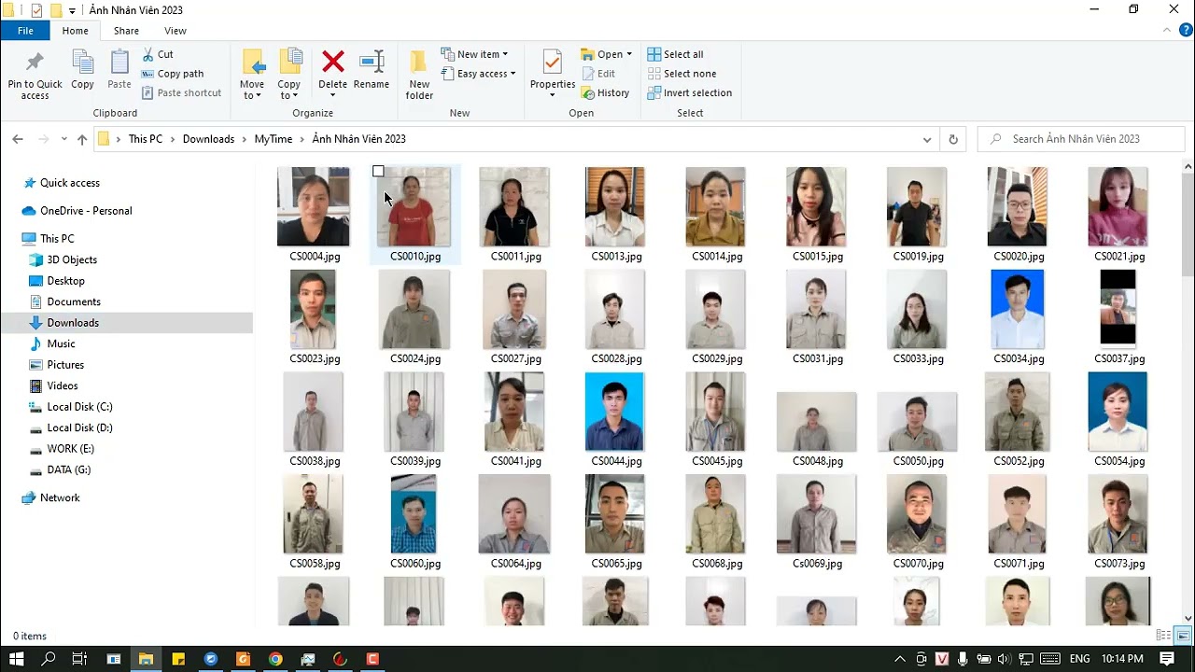Switch to large thumbnails view layout
1195x672 pixels.
(1184, 636)
